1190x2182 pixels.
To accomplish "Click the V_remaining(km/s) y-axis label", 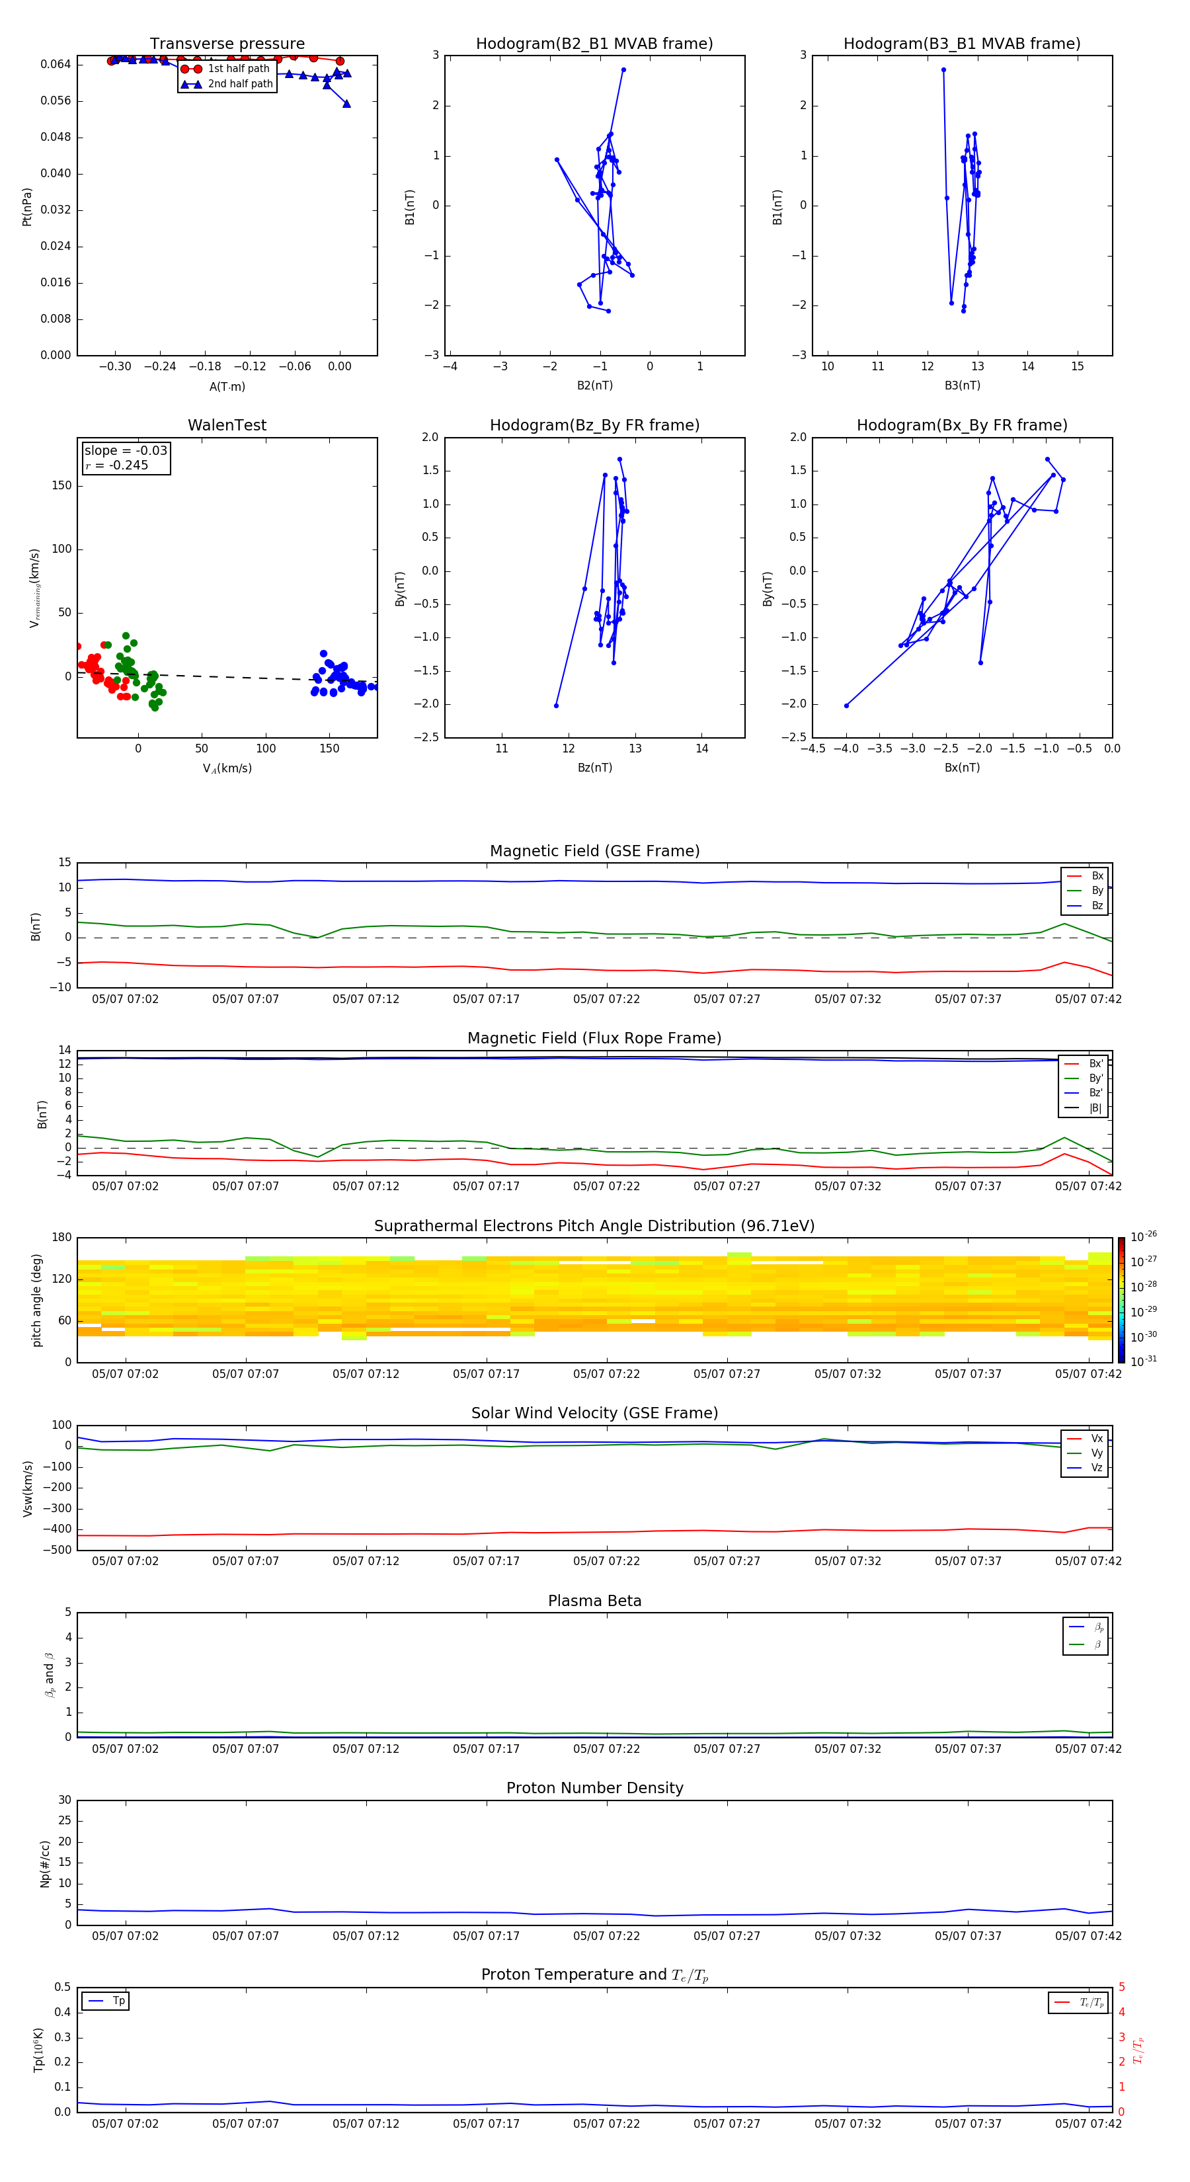I will 35,588.
